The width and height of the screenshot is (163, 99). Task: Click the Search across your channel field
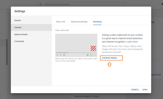[81, 4]
